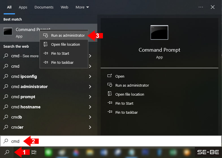Screen dimensions: 222x158
Task: Click the large Command Prompt preview icon
Action: pos(159,32)
